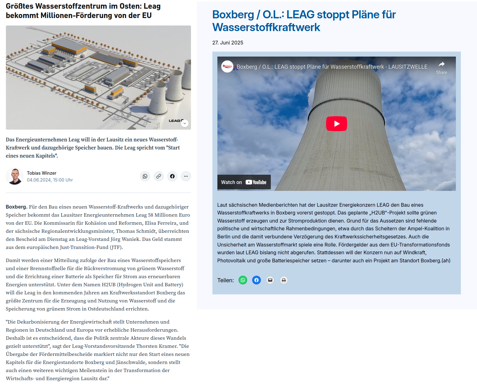Open headline 'Größtes Wasserstoffzentrum im Osten'

pyautogui.click(x=83, y=11)
